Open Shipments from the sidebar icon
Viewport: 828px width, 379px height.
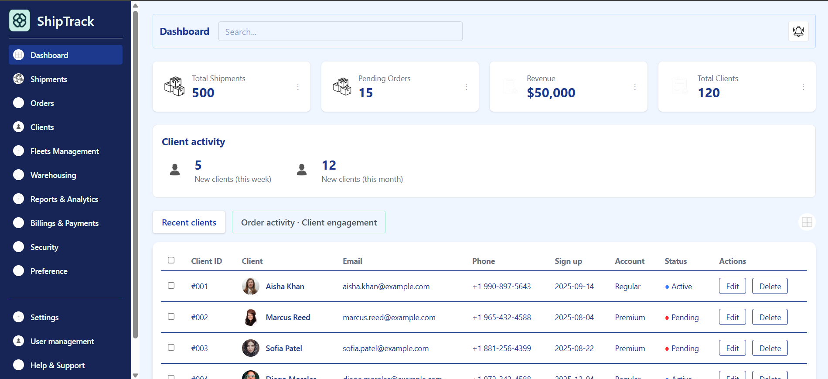pyautogui.click(x=19, y=79)
